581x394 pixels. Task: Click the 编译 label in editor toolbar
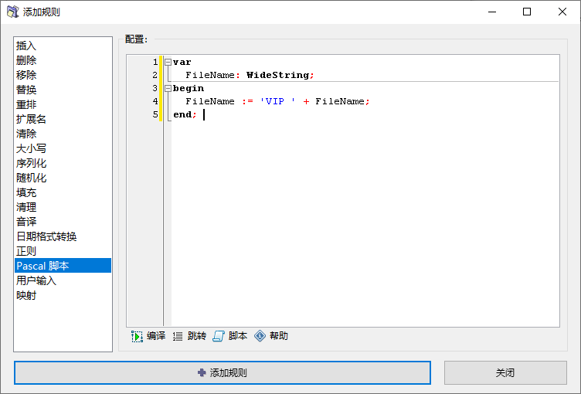point(156,336)
